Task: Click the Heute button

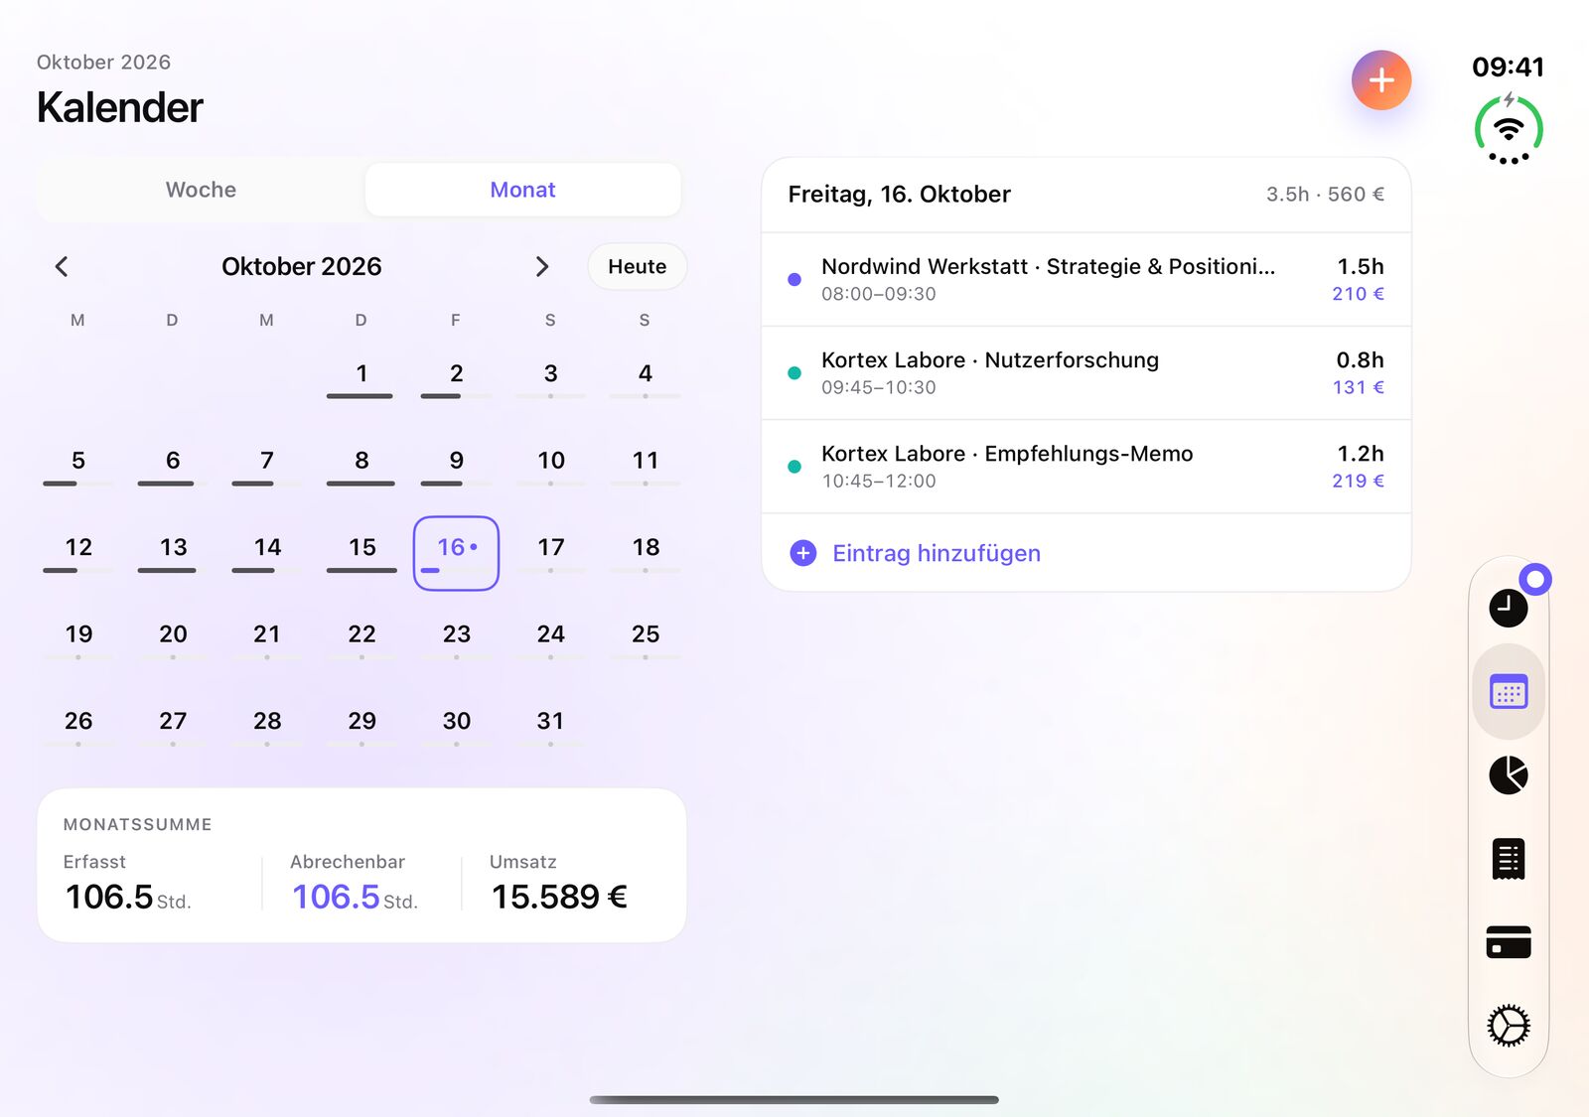Action: (637, 266)
